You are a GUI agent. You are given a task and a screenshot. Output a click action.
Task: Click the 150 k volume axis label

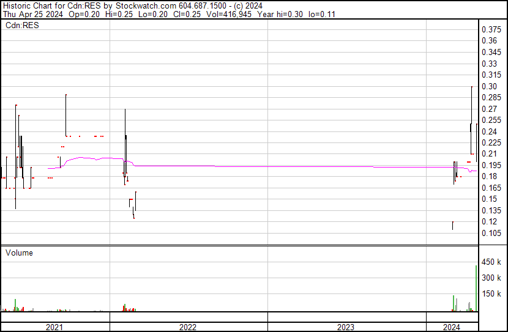(491, 294)
